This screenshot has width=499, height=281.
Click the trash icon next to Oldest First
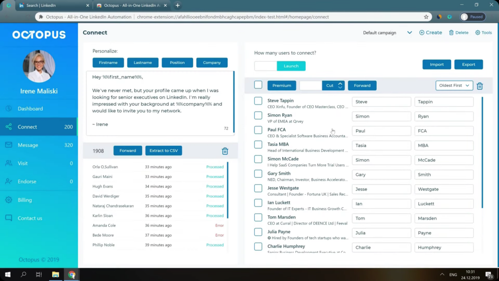[480, 85]
